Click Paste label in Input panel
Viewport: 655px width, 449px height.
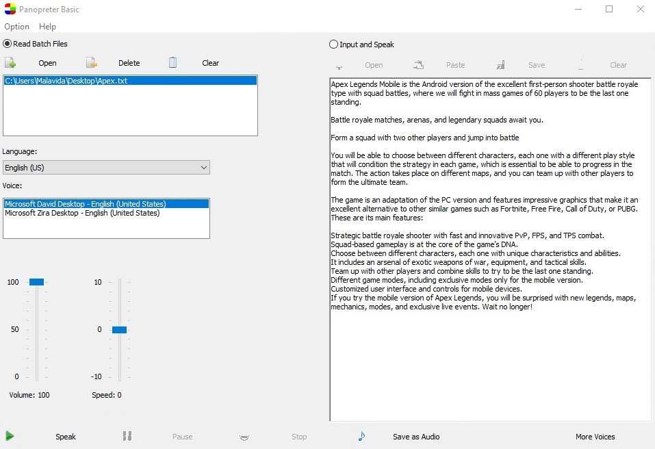455,65
